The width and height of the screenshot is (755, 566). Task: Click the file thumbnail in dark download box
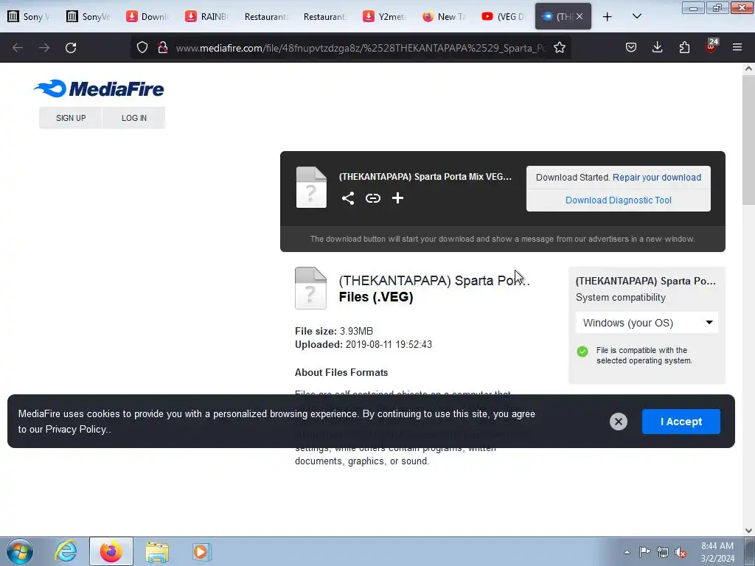tap(311, 187)
